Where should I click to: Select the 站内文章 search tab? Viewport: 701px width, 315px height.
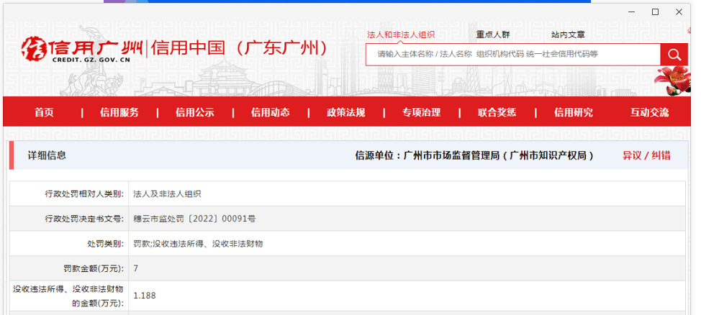point(568,35)
